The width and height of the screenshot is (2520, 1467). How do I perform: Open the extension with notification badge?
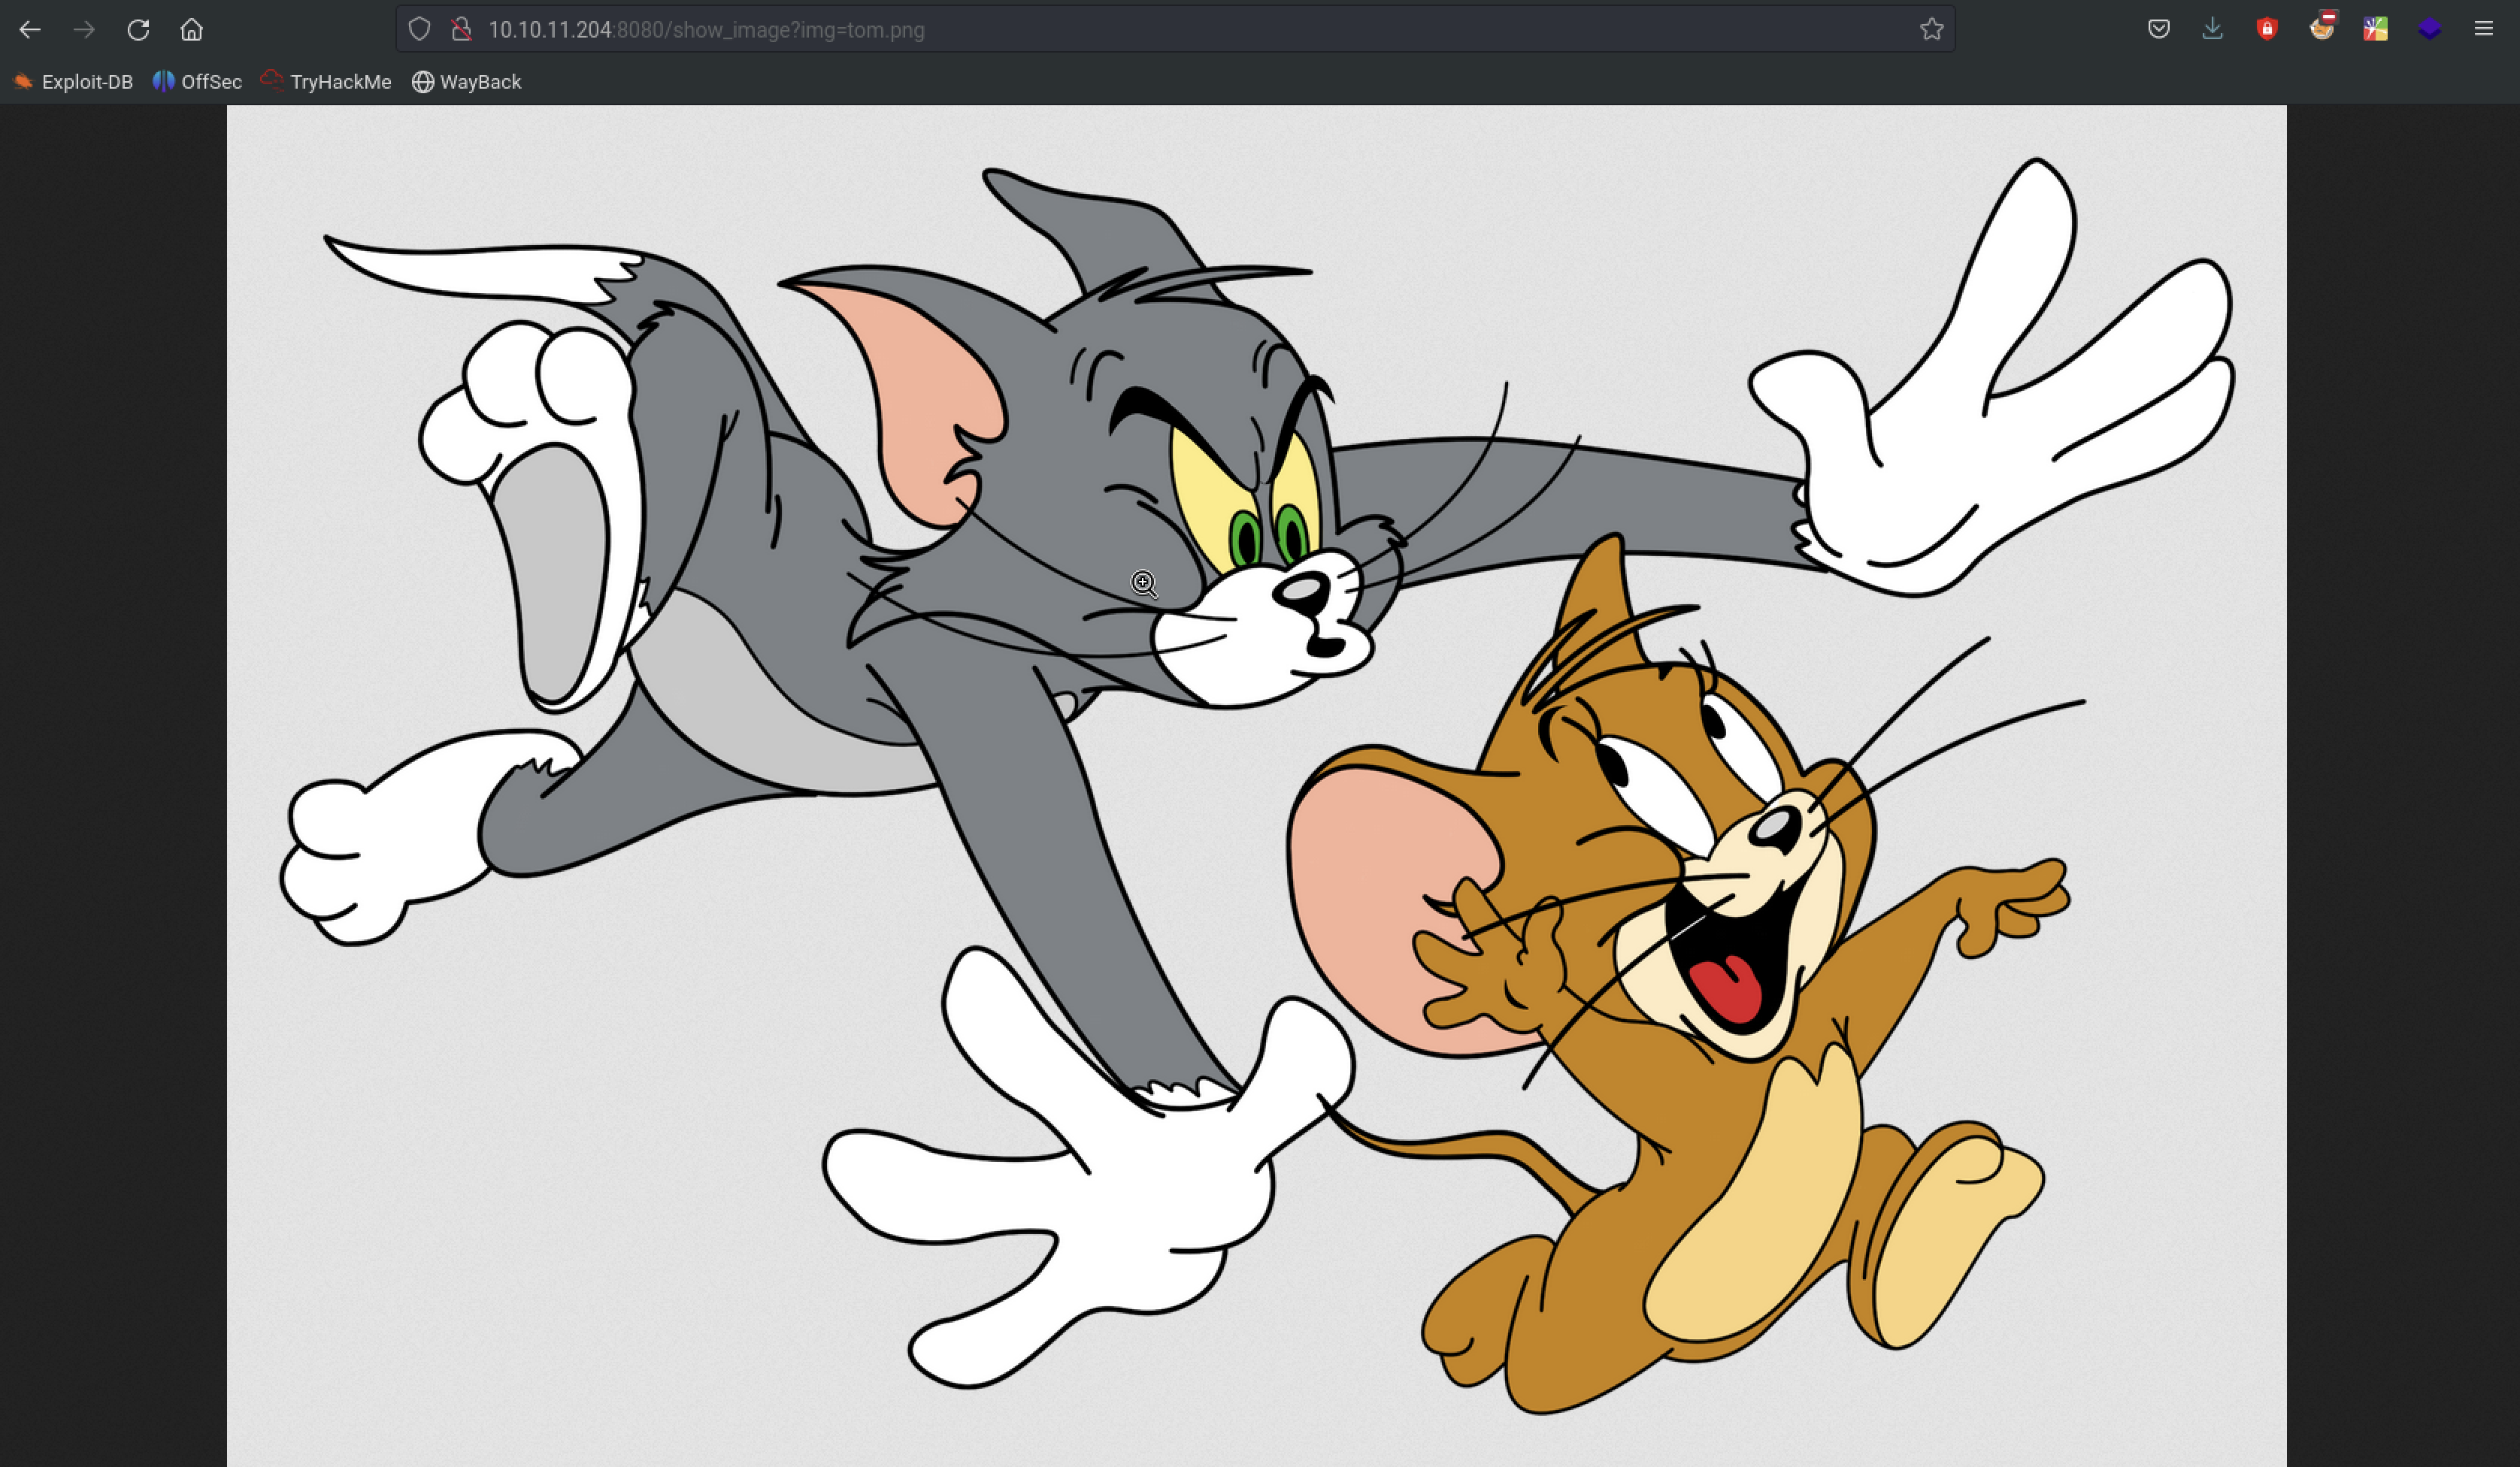tap(2322, 28)
